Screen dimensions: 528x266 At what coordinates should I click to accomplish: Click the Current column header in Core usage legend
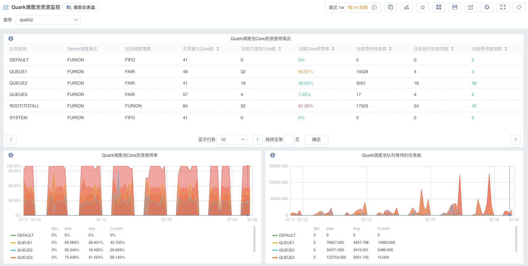tap(116, 229)
